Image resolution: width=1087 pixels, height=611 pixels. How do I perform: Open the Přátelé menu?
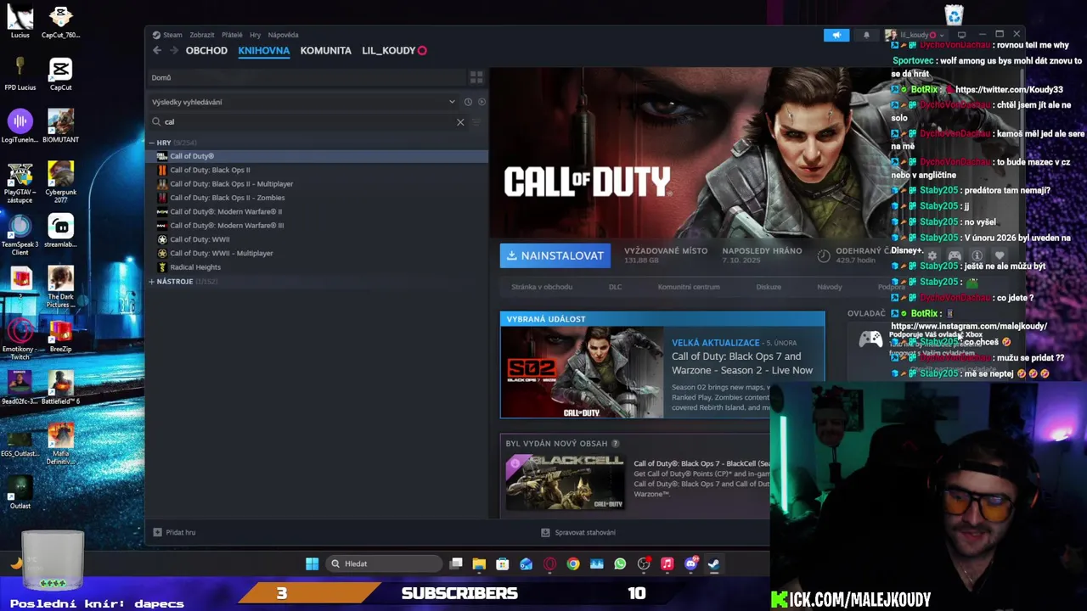pos(232,35)
